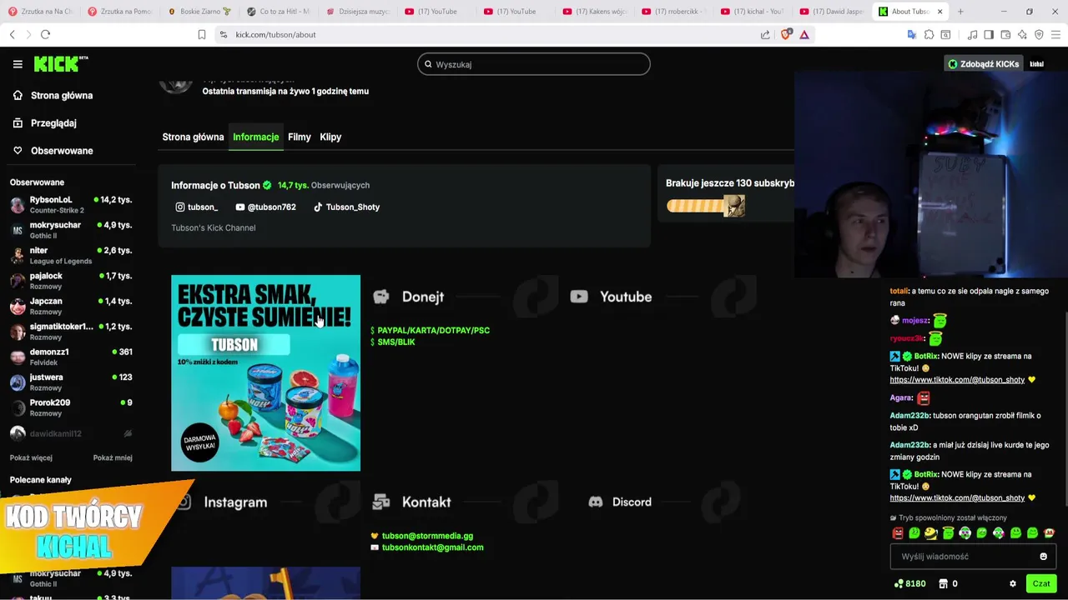
Task: Open the Filmy channel tab
Action: [x=300, y=137]
